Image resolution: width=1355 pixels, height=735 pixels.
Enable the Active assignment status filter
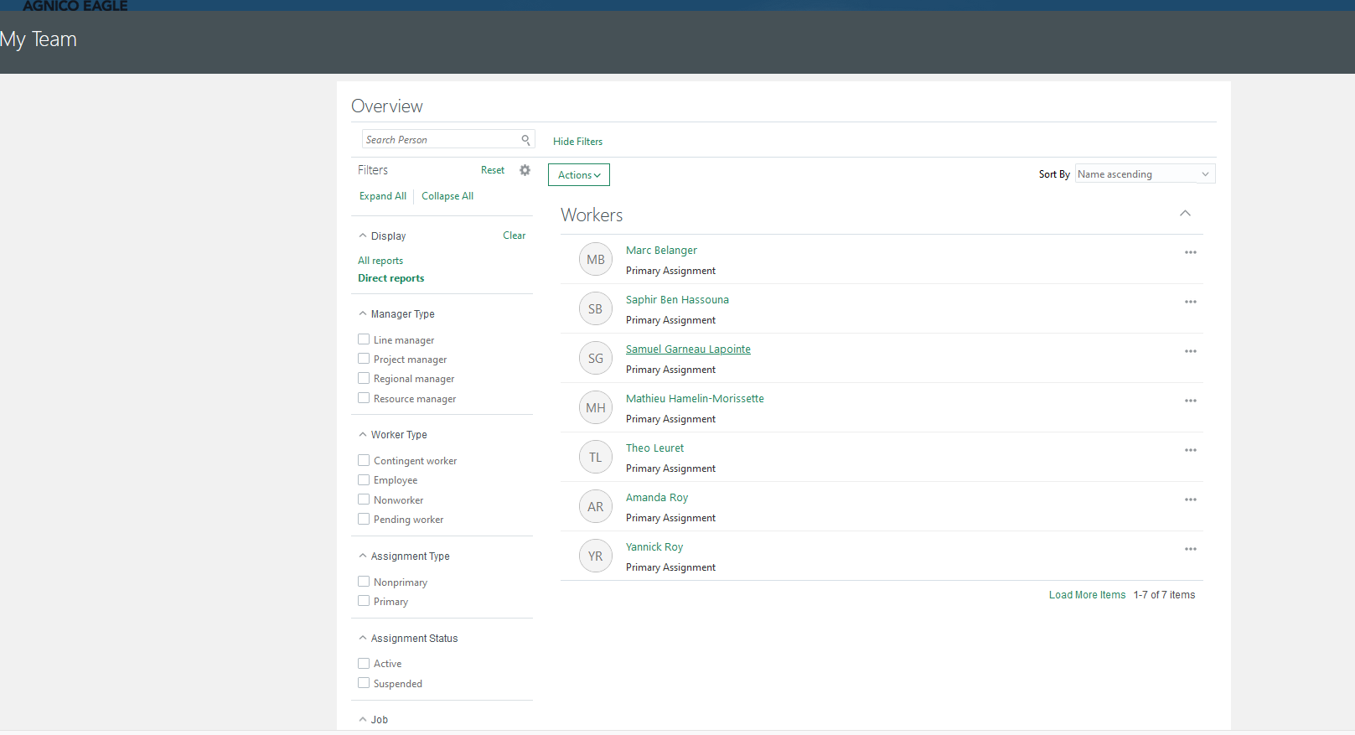[x=364, y=663]
